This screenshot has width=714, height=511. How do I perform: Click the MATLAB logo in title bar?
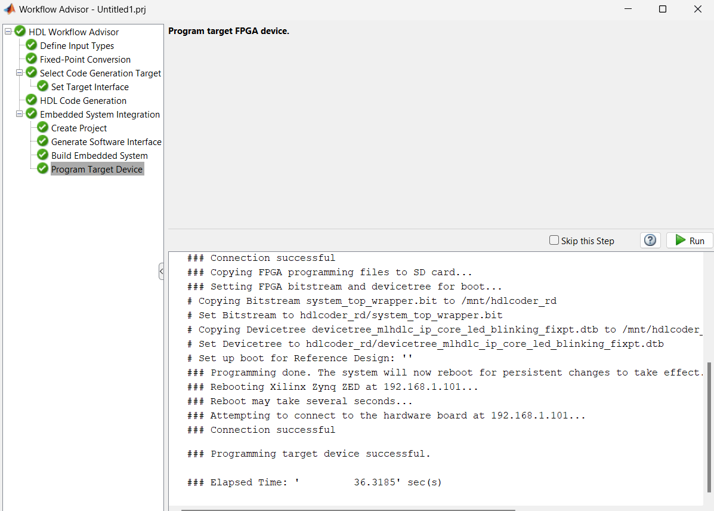point(10,10)
